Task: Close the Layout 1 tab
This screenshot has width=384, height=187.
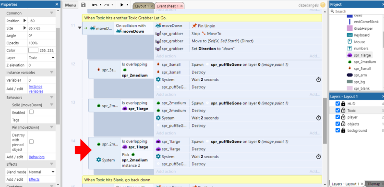Action: click(152, 6)
